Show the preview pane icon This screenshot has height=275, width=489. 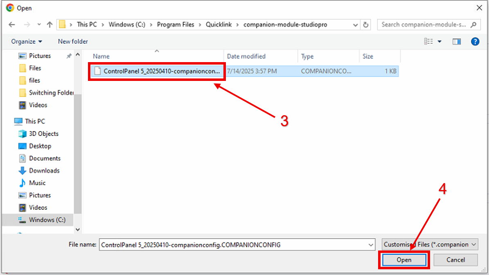pos(456,41)
